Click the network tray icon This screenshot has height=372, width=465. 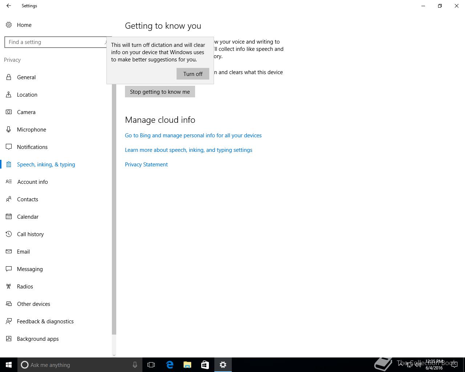[x=409, y=365]
